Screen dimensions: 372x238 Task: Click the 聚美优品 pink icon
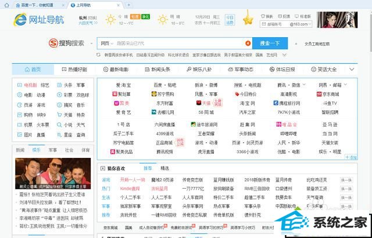[x=112, y=152]
